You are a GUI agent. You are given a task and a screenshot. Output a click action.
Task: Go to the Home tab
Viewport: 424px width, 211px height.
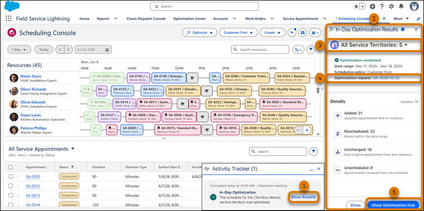tap(84, 18)
